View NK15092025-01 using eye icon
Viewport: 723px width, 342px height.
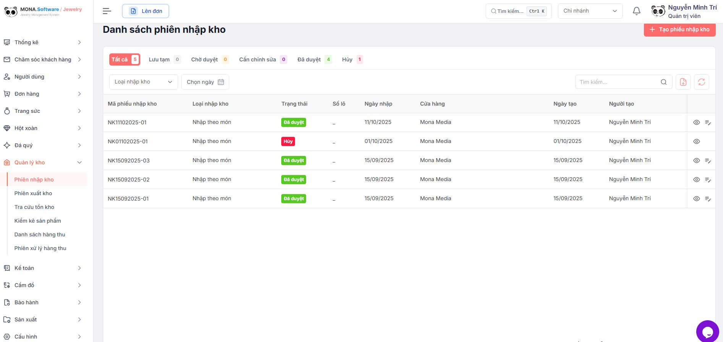696,199
